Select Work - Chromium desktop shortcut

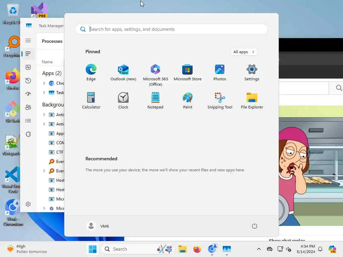pos(13,212)
